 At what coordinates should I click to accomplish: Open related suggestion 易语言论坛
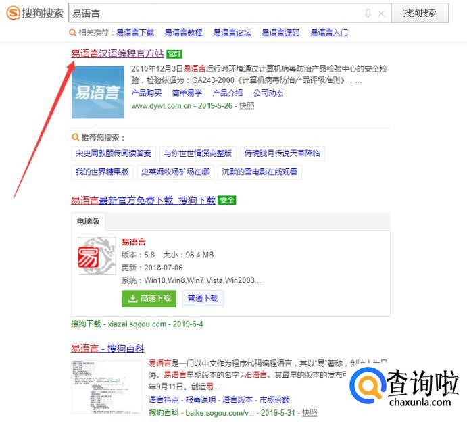232,32
